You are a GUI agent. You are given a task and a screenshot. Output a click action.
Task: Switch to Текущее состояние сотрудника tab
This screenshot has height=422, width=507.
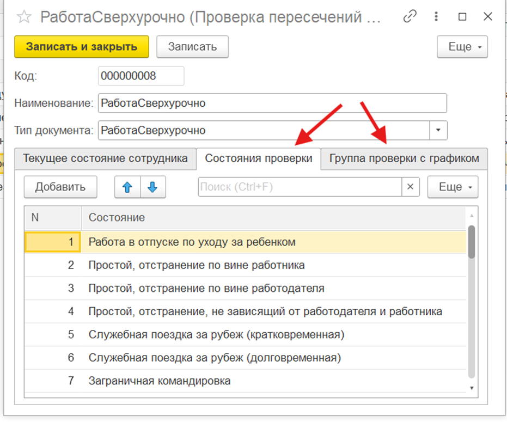(x=105, y=158)
